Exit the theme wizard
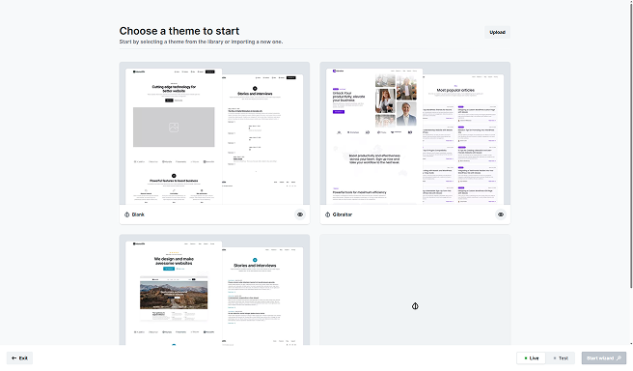Viewport: 633px width, 371px height. (x=19, y=358)
